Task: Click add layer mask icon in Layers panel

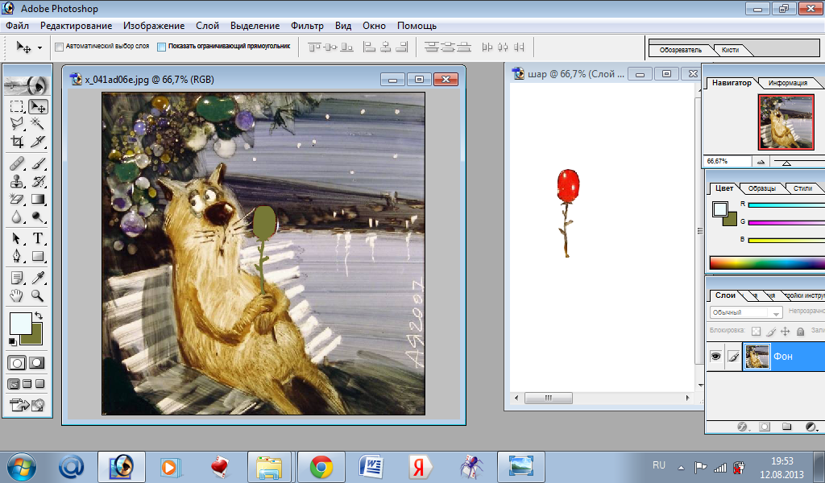Action: point(765,427)
